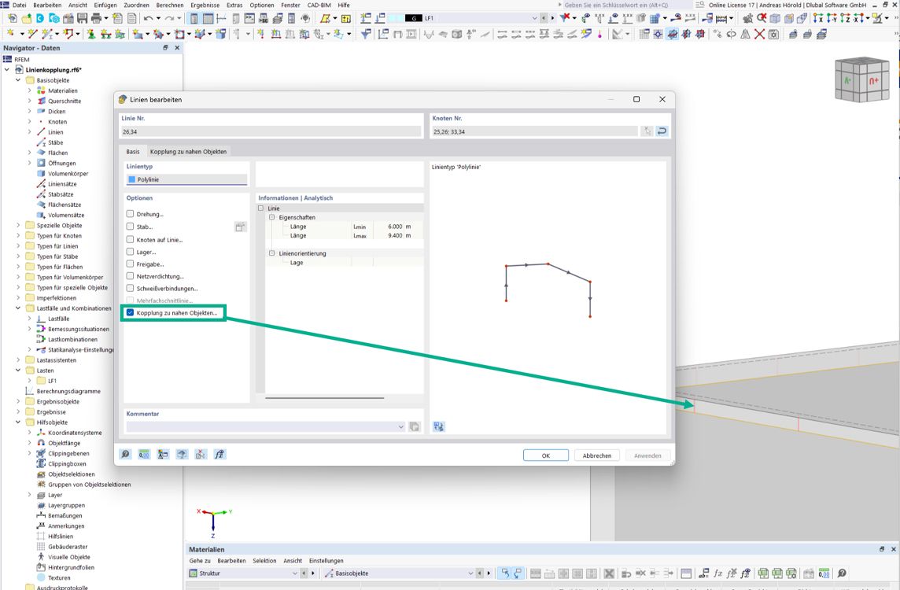Open the CAD-BIM menu
The height and width of the screenshot is (590, 900).
click(x=319, y=5)
